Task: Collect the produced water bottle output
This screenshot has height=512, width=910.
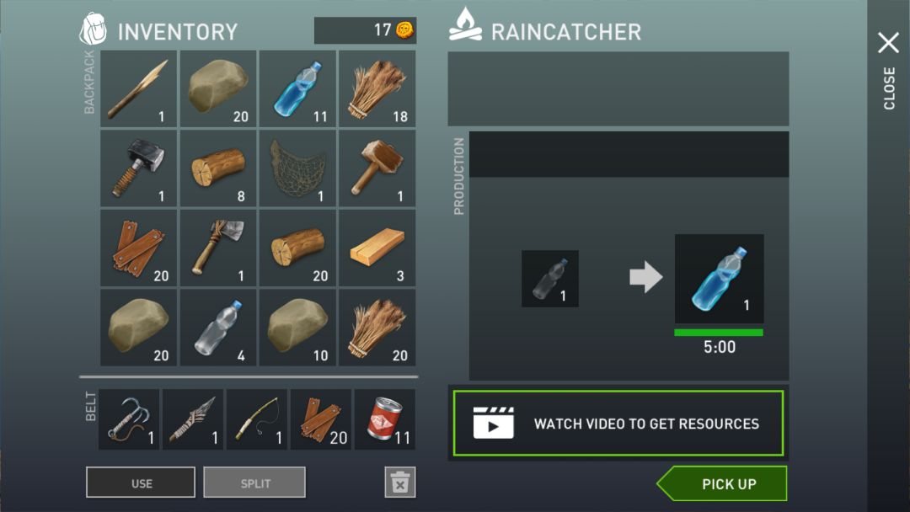Action: 719,279
